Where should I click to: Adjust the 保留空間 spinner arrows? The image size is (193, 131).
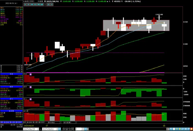83,129
